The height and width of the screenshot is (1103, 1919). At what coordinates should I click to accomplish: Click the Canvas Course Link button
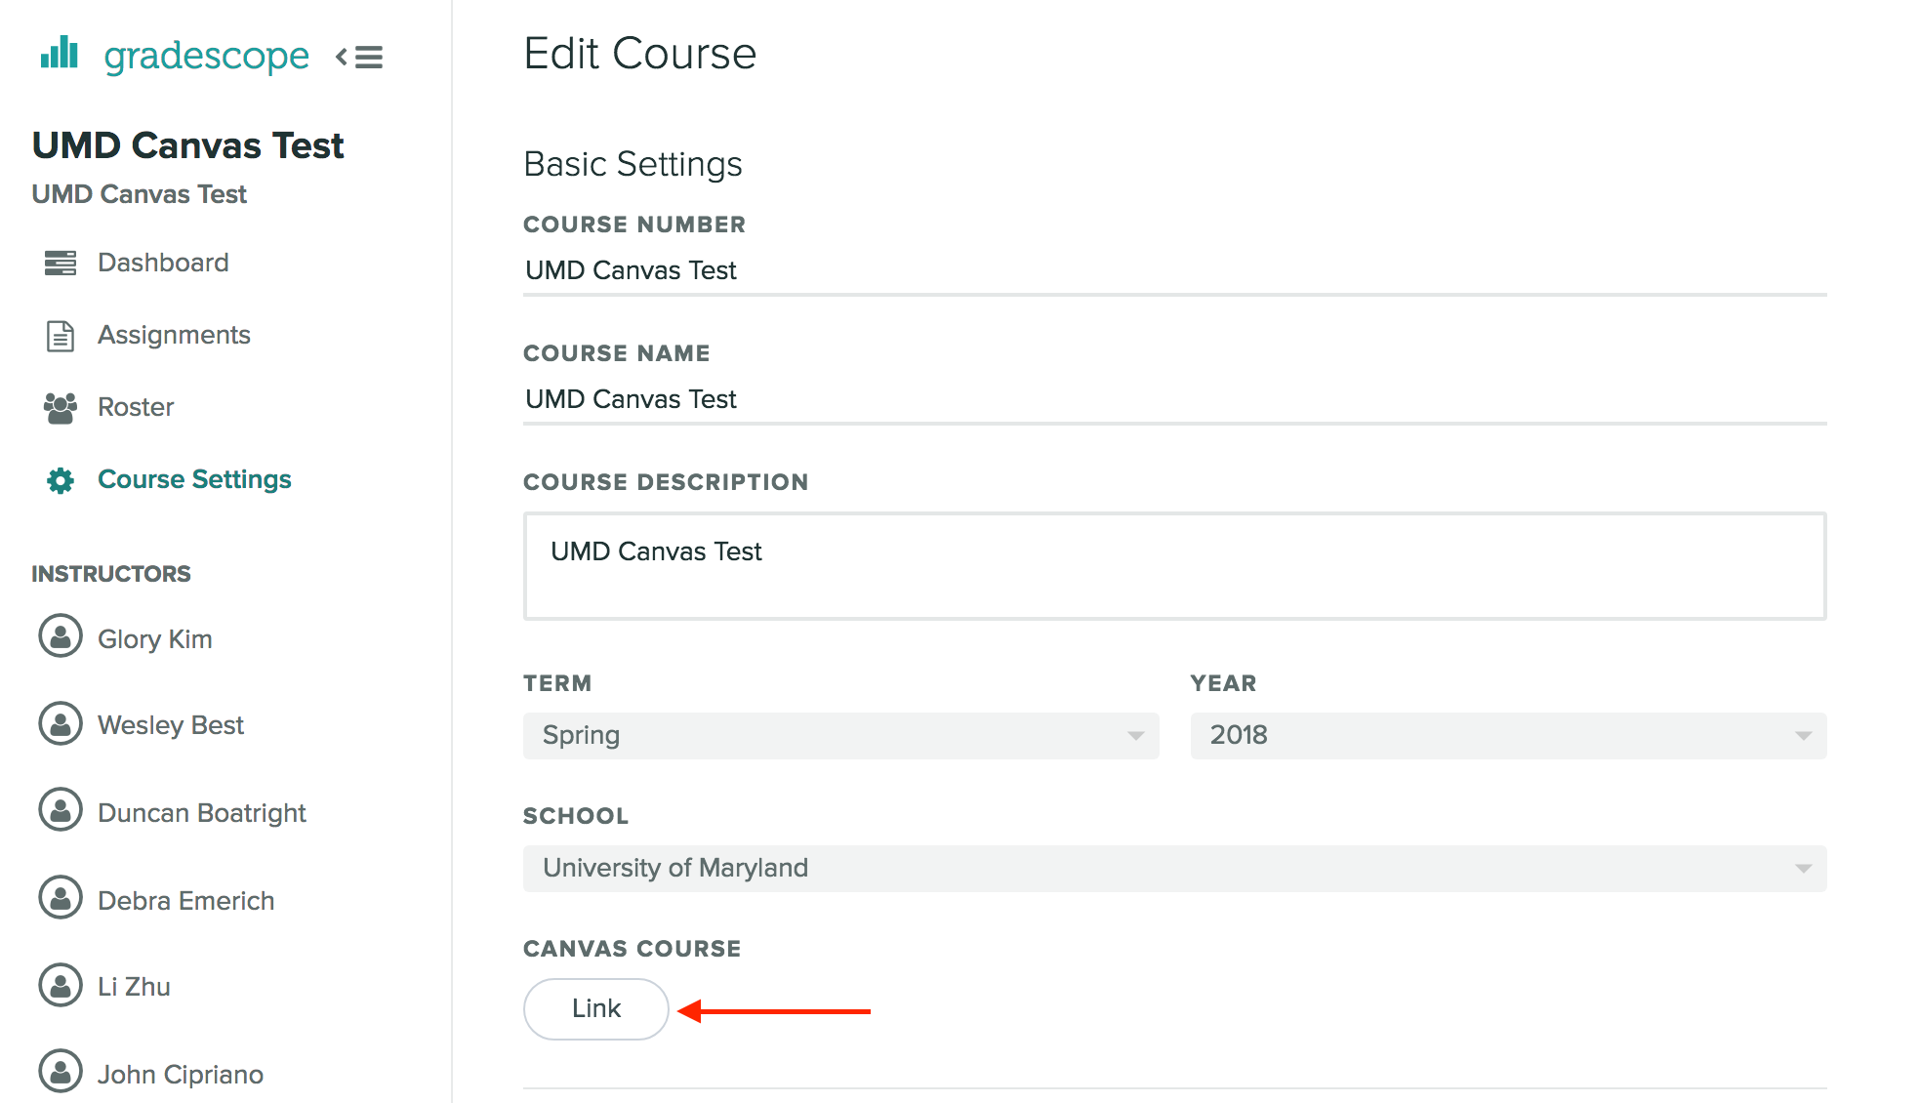click(594, 1008)
